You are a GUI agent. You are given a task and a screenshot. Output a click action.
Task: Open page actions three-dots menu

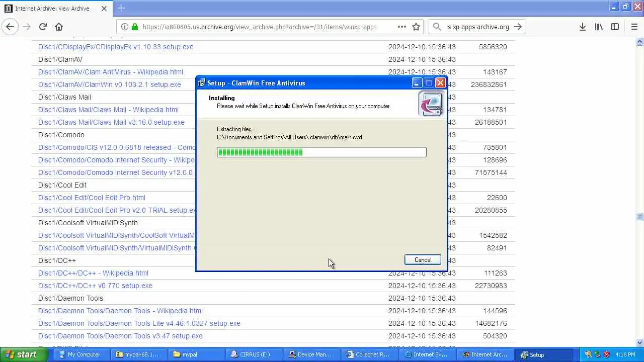tap(401, 27)
